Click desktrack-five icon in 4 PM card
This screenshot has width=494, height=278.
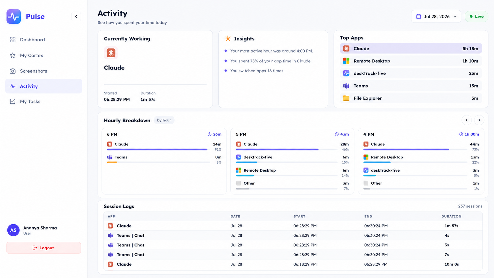click(x=366, y=170)
